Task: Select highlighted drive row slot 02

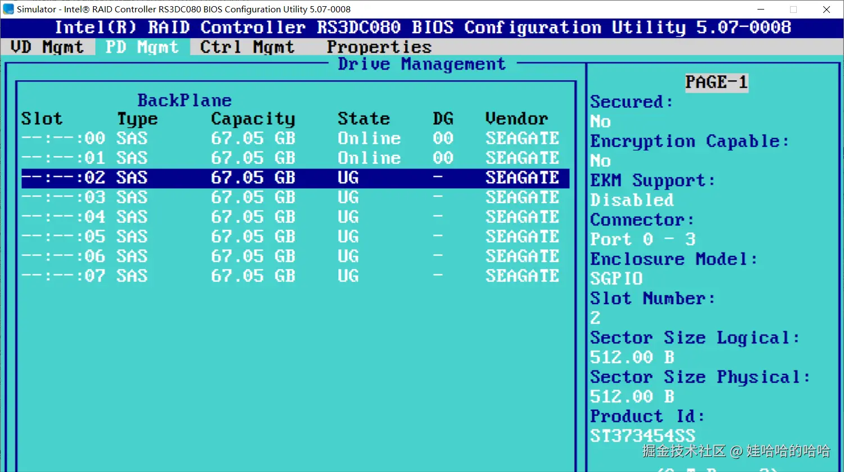Action: pyautogui.click(x=295, y=178)
